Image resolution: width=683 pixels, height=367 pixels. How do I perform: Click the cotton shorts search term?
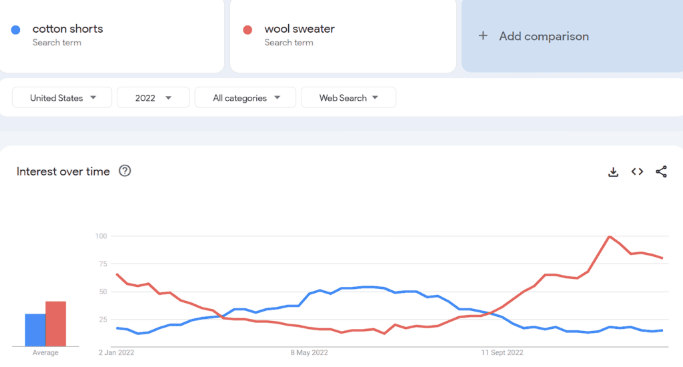67,29
